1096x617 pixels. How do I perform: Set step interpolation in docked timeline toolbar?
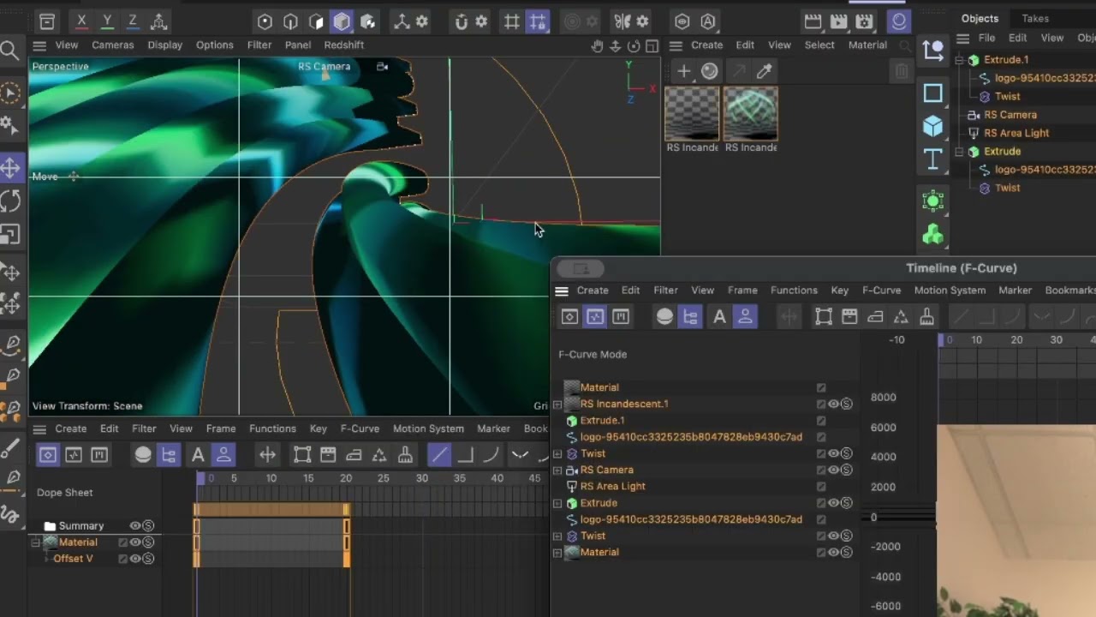pos(465,455)
